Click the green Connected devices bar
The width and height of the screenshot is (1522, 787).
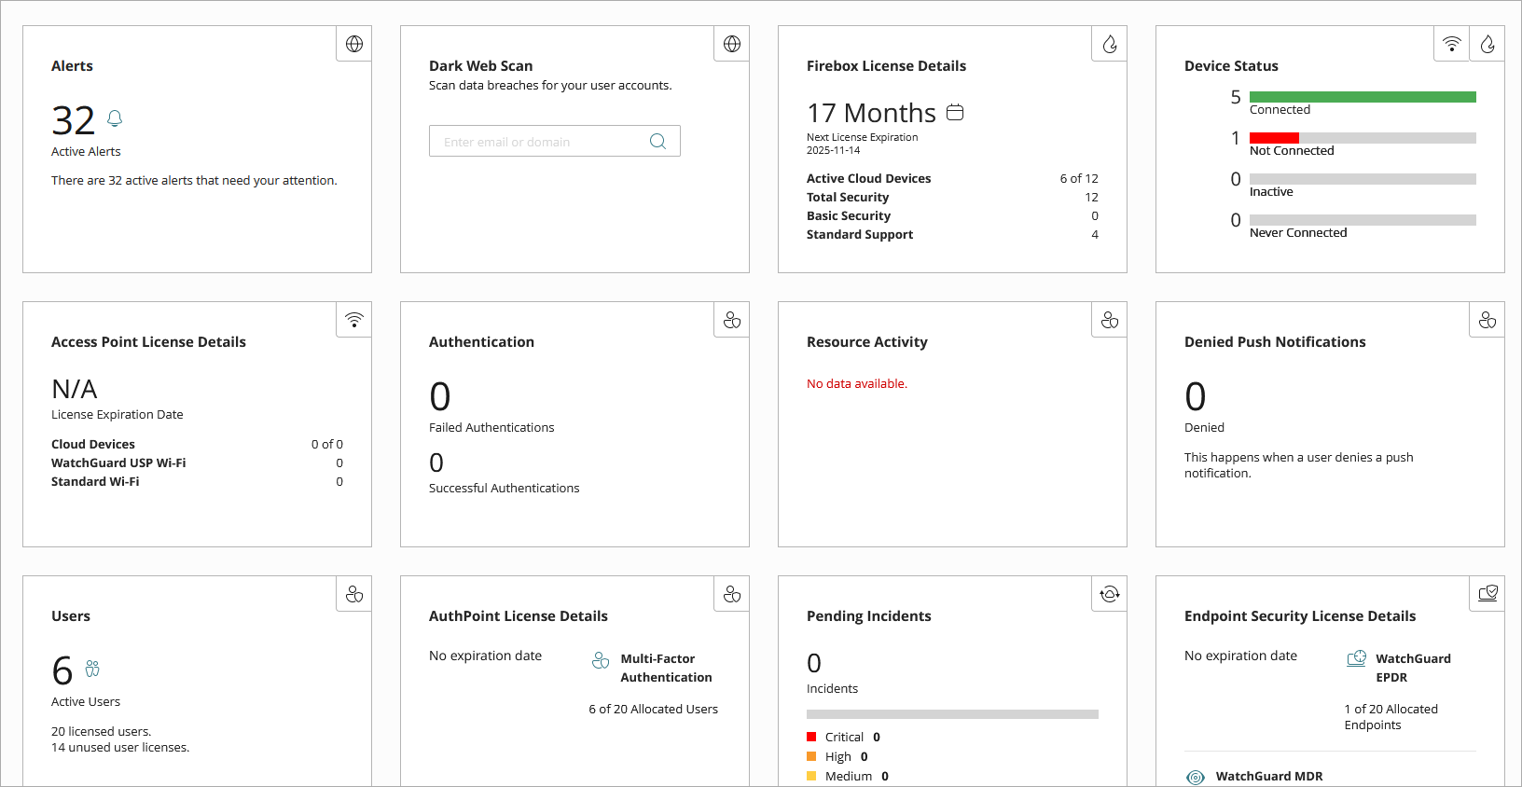(1363, 97)
